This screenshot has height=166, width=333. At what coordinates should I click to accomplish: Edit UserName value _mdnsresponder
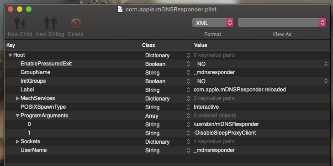pyautogui.click(x=214, y=150)
